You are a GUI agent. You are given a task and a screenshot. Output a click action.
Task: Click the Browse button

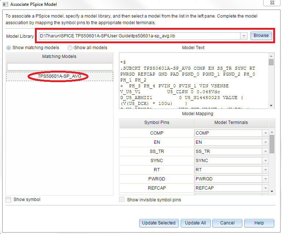point(261,36)
